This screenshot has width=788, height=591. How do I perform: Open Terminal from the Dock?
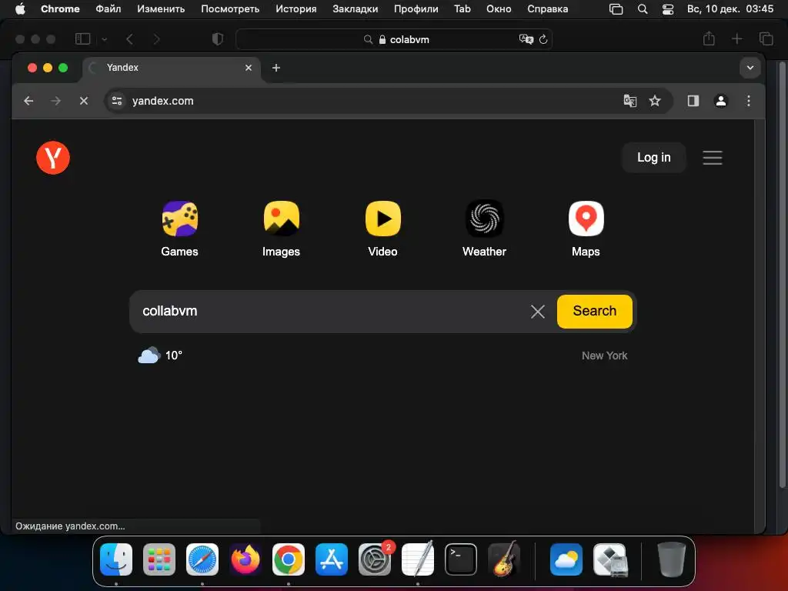tap(461, 559)
